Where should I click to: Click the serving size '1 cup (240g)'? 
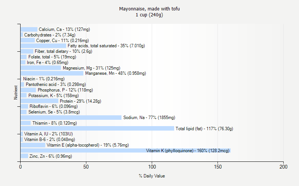coord(149,15)
